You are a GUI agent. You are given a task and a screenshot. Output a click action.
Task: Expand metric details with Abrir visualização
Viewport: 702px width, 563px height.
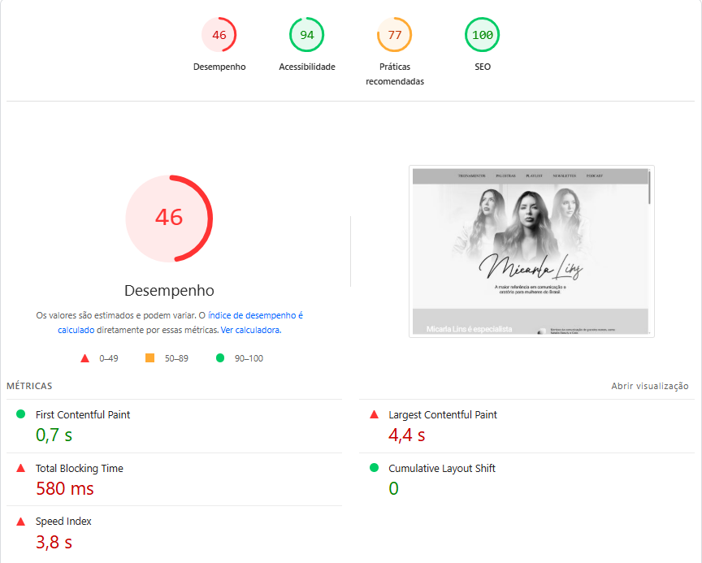[x=649, y=387]
